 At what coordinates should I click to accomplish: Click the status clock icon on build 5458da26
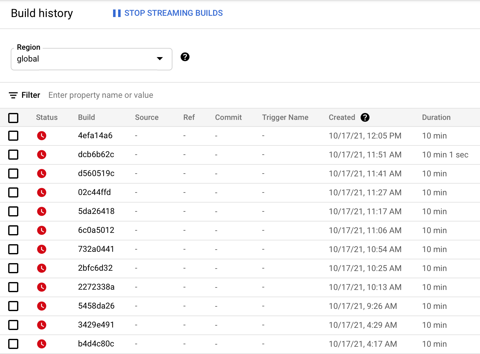[x=42, y=306]
